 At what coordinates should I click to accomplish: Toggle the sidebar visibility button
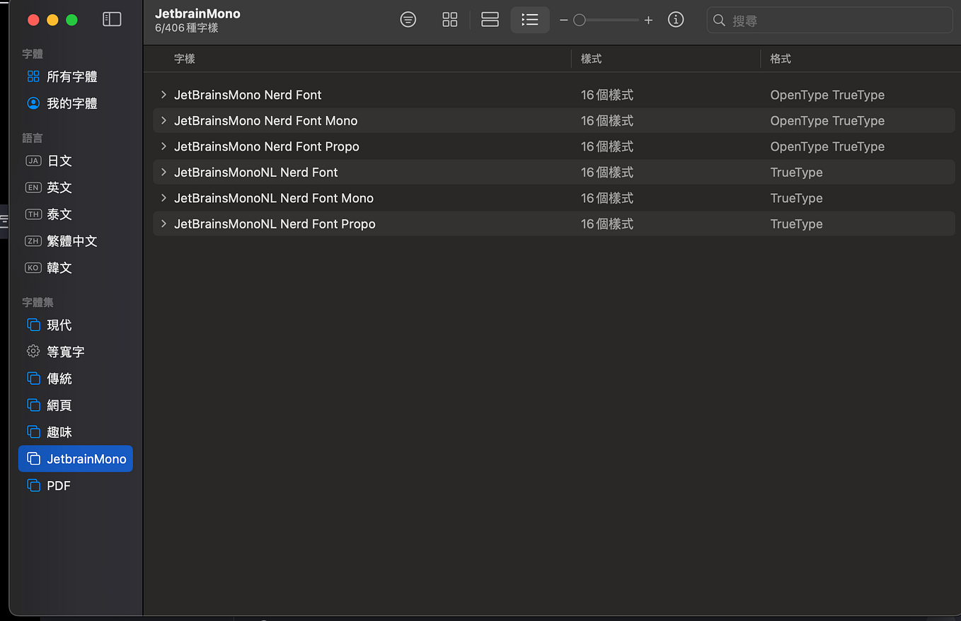pos(112,19)
